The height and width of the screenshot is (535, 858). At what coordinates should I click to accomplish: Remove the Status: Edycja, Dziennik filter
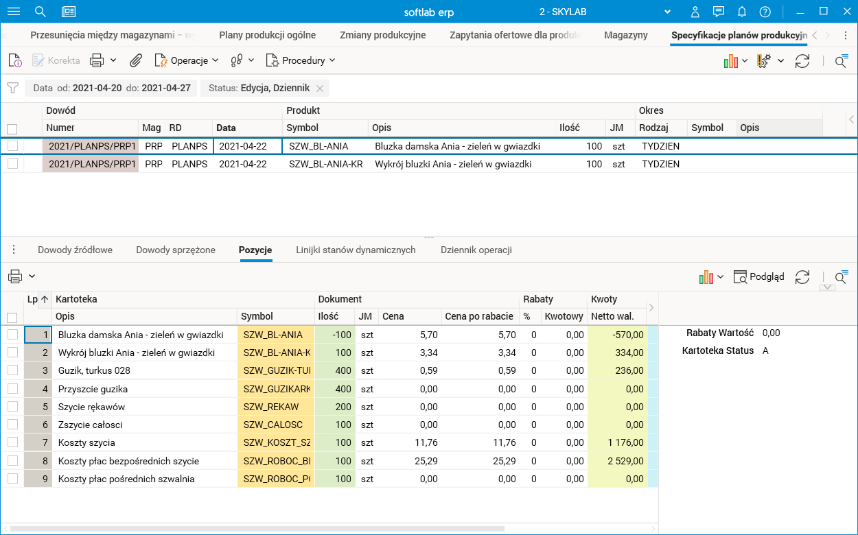(320, 88)
